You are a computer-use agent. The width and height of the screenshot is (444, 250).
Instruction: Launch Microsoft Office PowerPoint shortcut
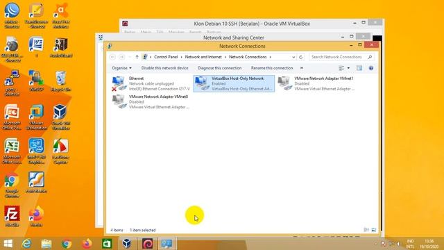point(12,117)
